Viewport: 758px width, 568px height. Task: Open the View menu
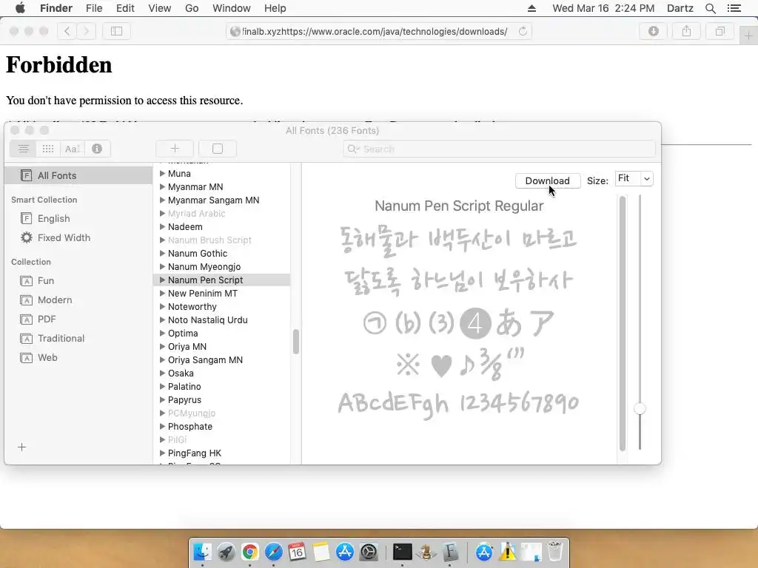(160, 8)
